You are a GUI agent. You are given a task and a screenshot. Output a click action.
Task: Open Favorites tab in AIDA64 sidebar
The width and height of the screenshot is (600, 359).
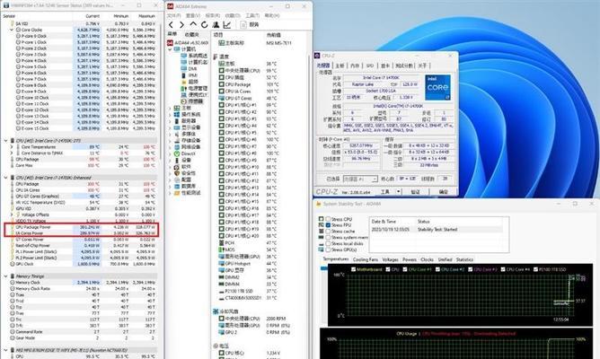pyautogui.click(x=191, y=34)
